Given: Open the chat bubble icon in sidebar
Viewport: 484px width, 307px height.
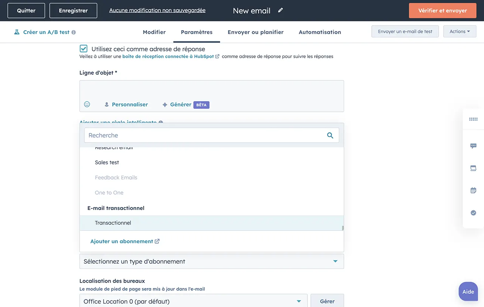Looking at the screenshot, I should [x=473, y=146].
